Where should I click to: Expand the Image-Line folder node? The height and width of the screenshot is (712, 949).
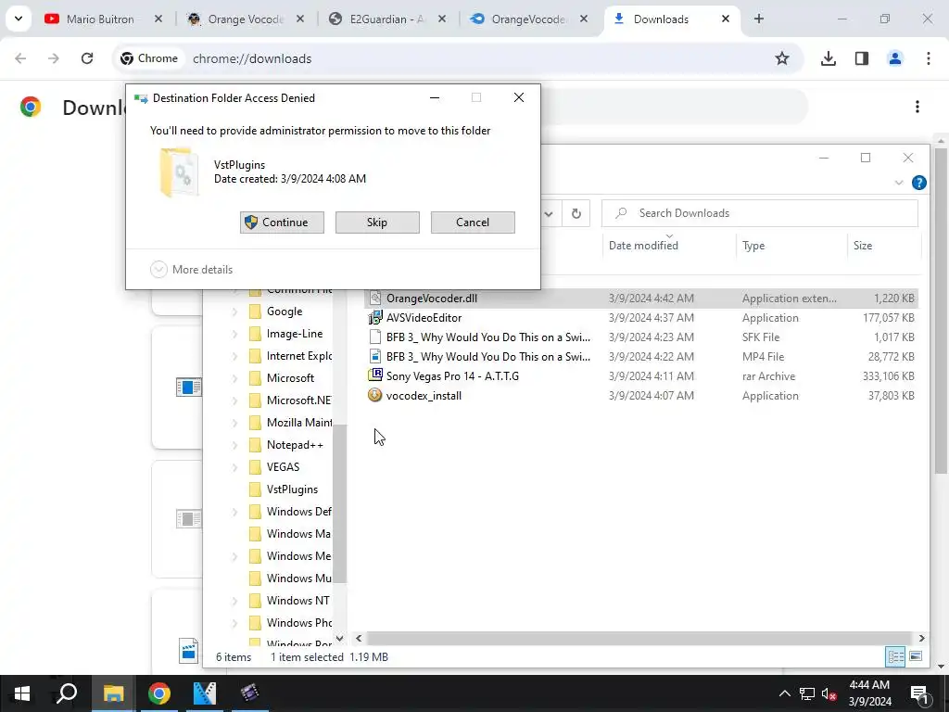(x=234, y=334)
